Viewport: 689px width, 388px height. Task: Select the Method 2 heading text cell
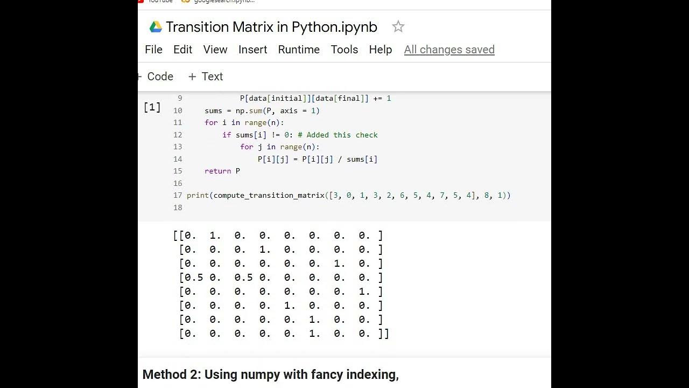[270, 374]
